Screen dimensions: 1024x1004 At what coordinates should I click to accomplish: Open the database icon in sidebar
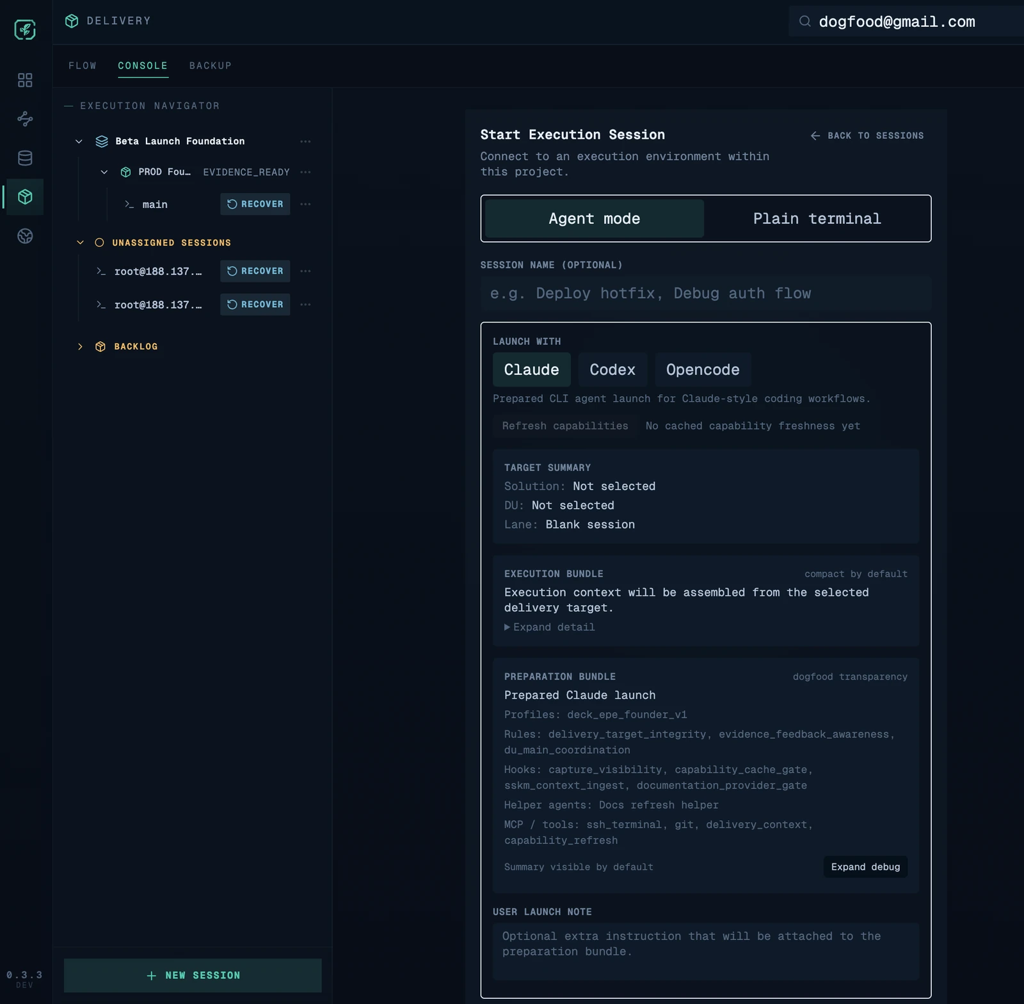25,158
